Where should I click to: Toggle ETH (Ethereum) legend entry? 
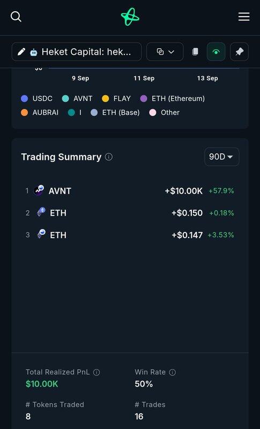point(173,99)
